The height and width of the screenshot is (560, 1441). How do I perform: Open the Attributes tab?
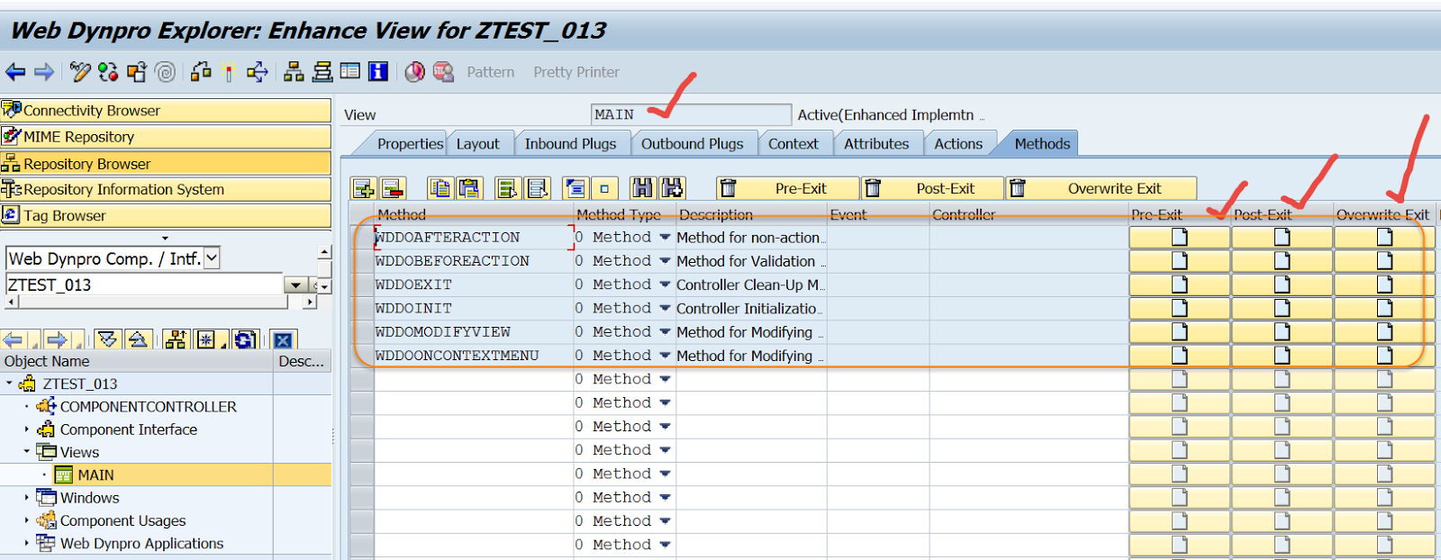click(x=875, y=144)
